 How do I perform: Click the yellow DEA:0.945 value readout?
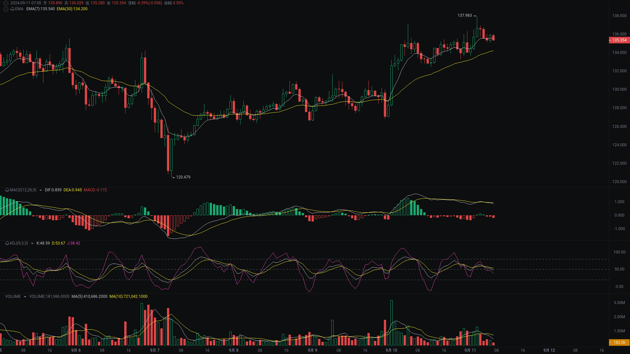point(72,190)
